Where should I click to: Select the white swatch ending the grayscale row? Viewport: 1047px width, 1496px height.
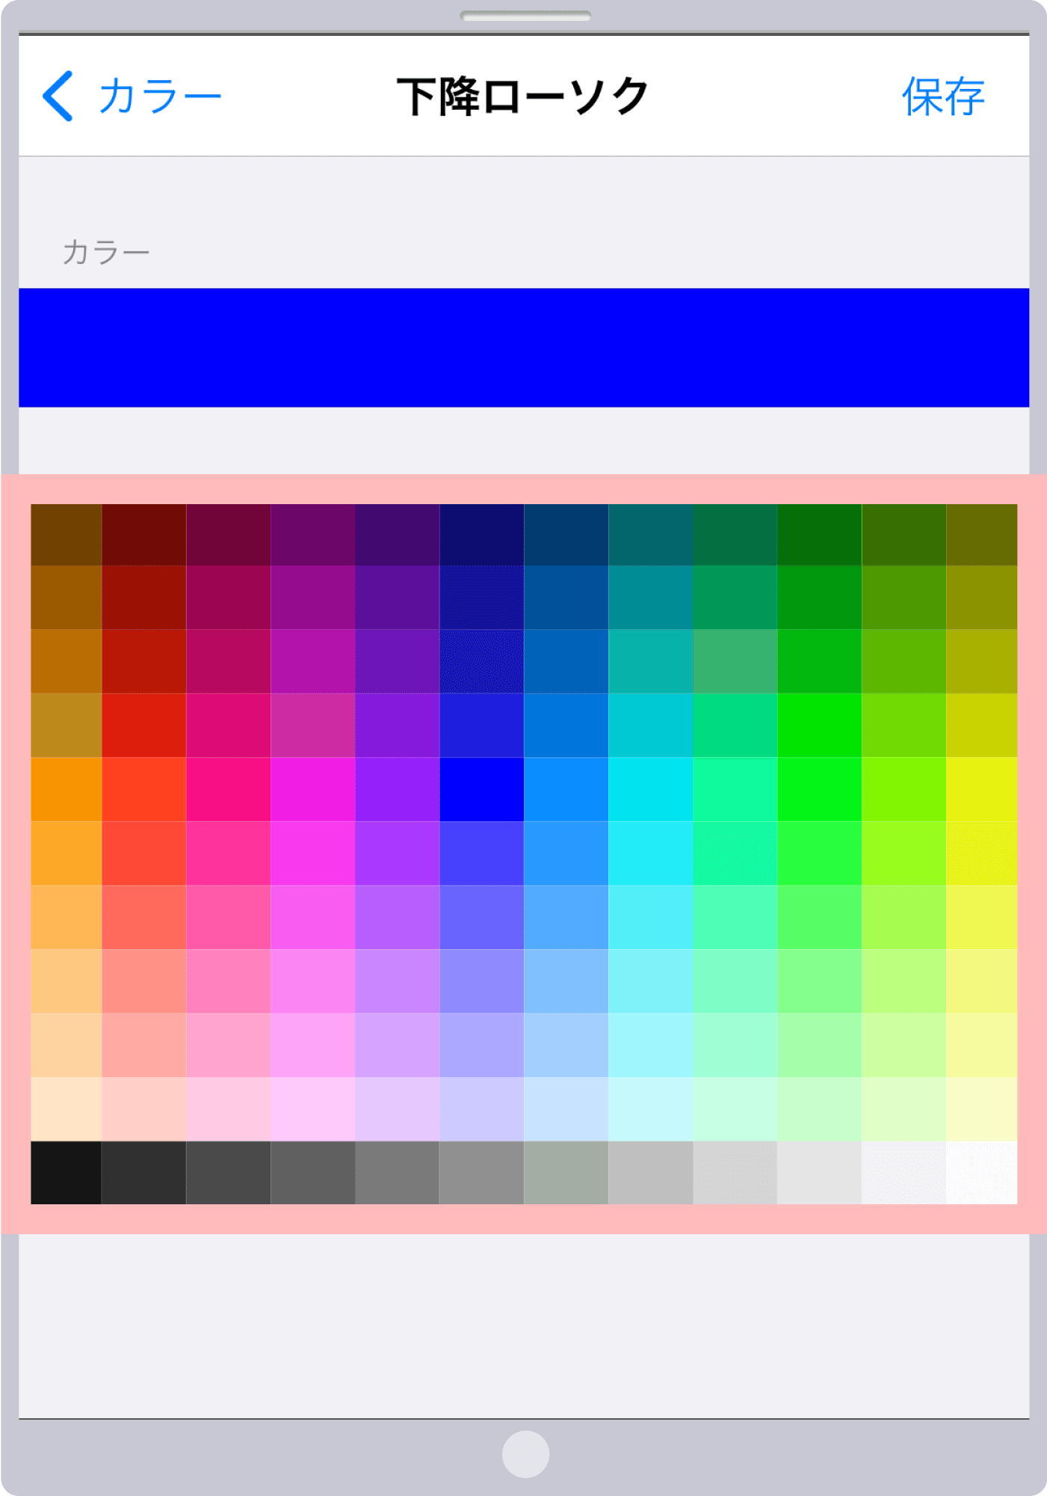[981, 1172]
